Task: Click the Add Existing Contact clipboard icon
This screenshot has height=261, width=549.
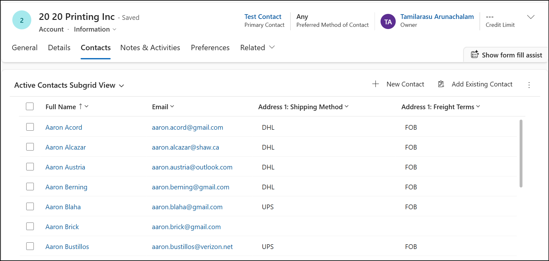Action: 441,84
